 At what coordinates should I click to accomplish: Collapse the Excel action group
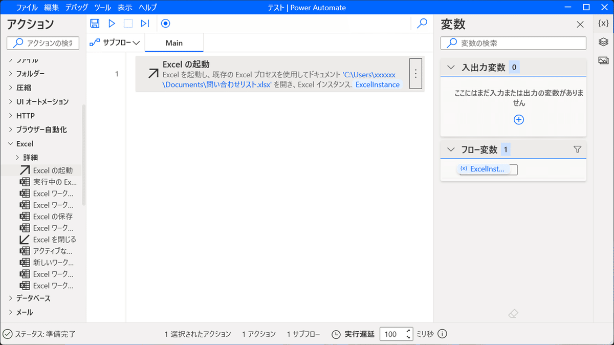[11, 144]
